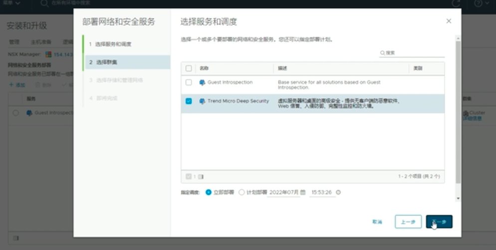This screenshot has width=496, height=250.
Task: Click the 取消 button
Action: click(x=377, y=222)
